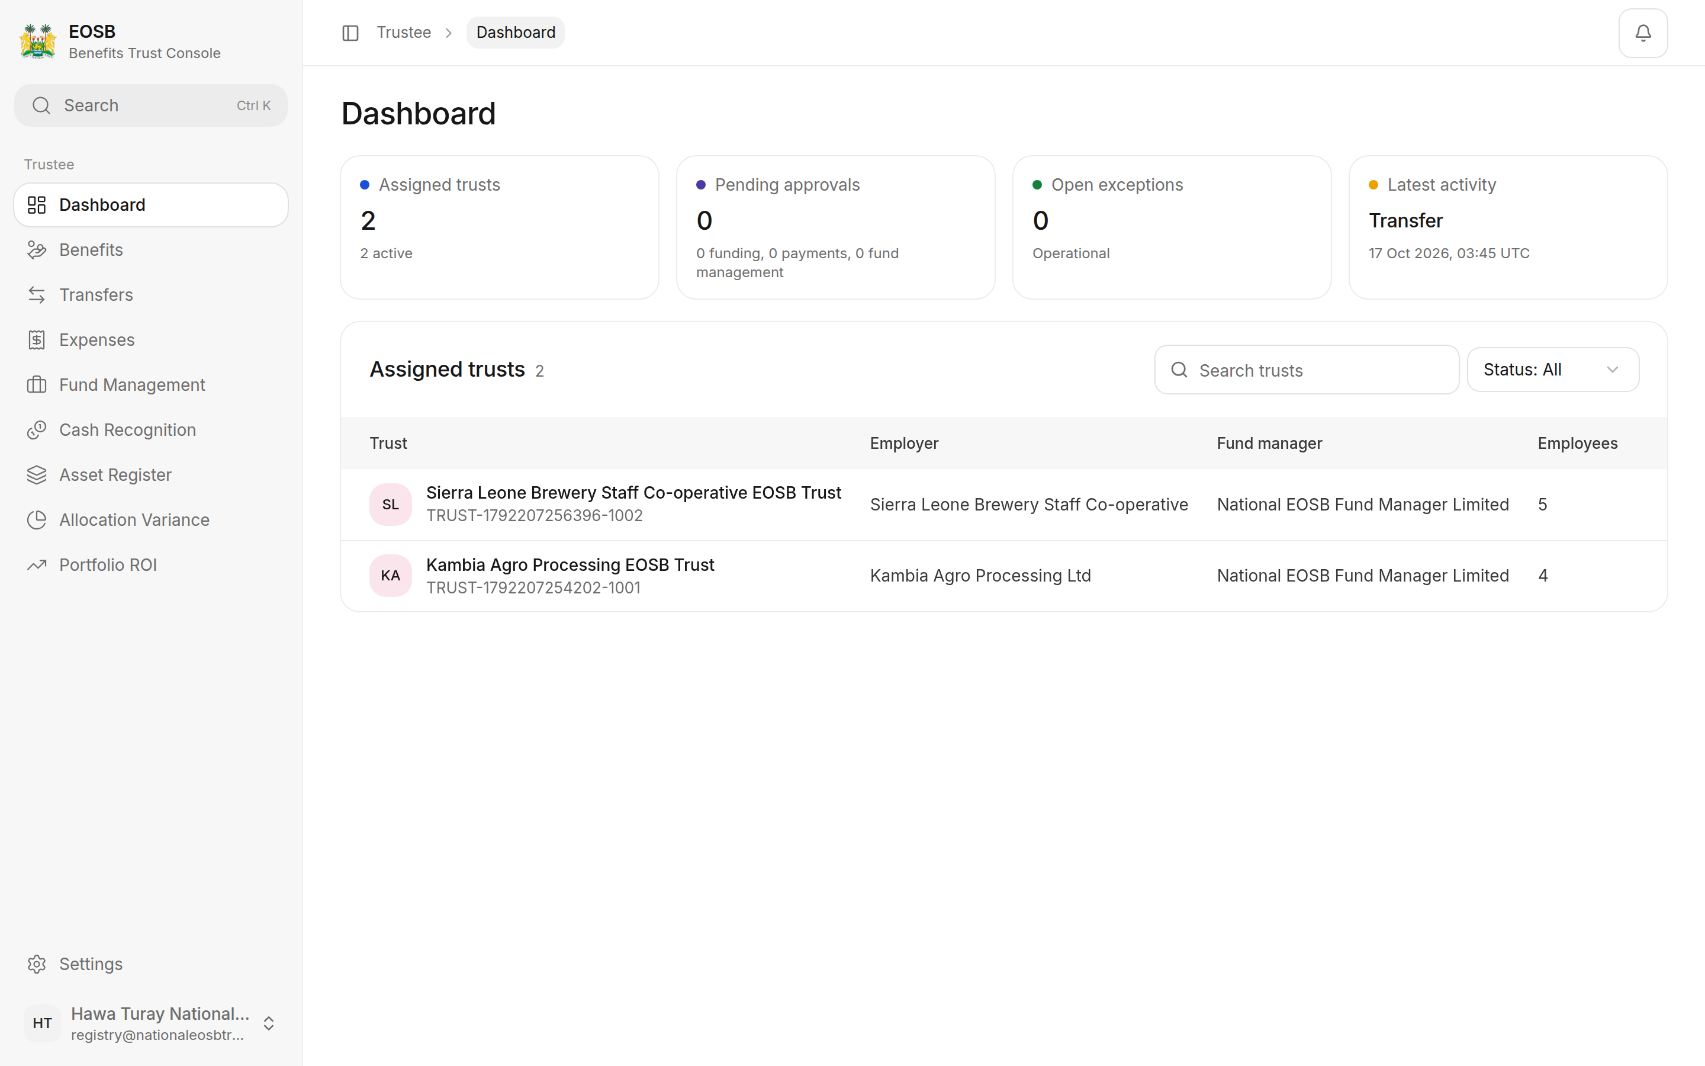Click the Cash Recognition coins icon
This screenshot has width=1705, height=1066.
coord(37,430)
